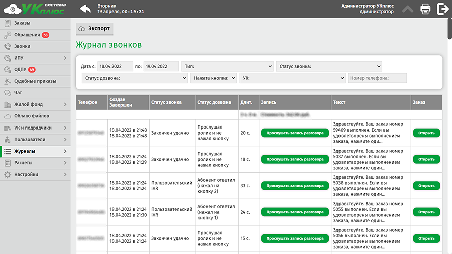Expand the ИПУ submenu chevron
The height and width of the screenshot is (254, 452).
coord(65,58)
